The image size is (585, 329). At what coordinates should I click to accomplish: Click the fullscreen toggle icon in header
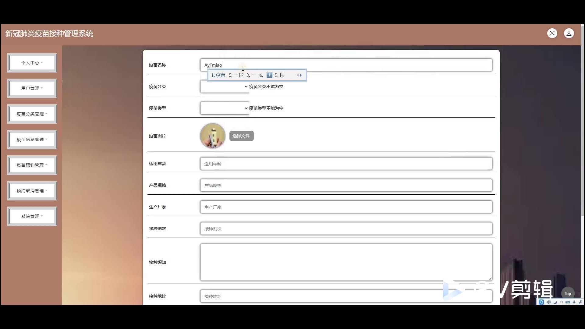(x=552, y=33)
